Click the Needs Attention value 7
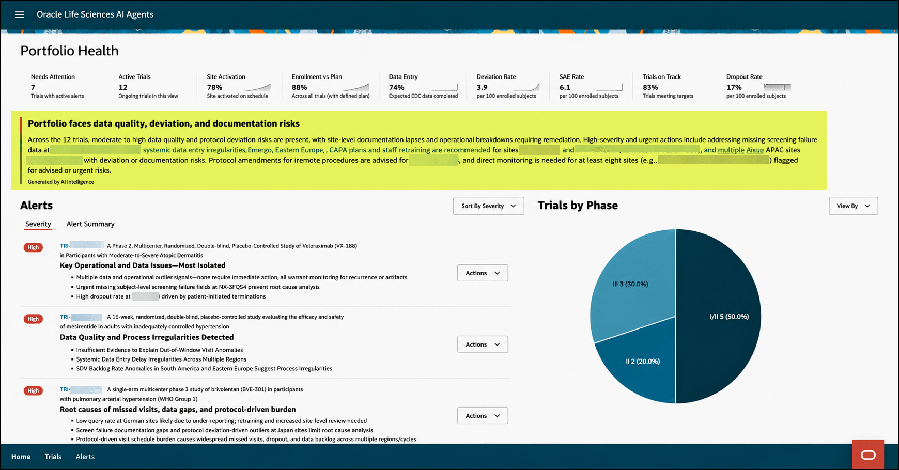This screenshot has height=470, width=899. (33, 87)
